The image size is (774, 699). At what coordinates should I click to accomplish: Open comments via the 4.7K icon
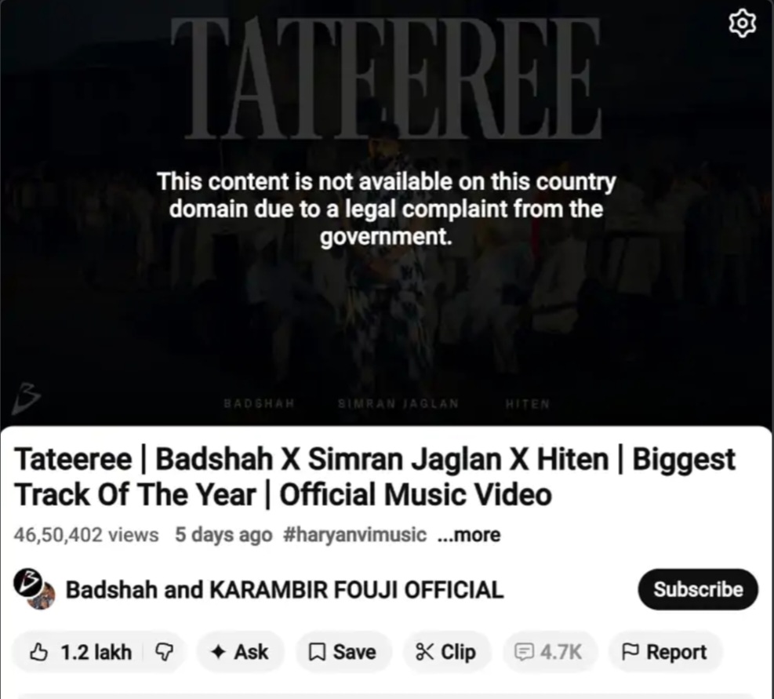(523, 652)
